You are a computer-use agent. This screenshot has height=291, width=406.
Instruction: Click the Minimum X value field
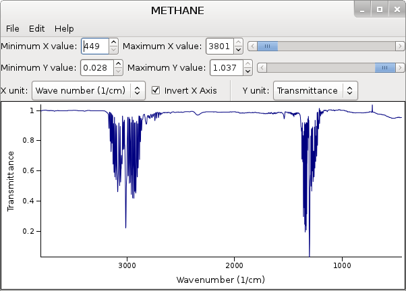pos(95,46)
